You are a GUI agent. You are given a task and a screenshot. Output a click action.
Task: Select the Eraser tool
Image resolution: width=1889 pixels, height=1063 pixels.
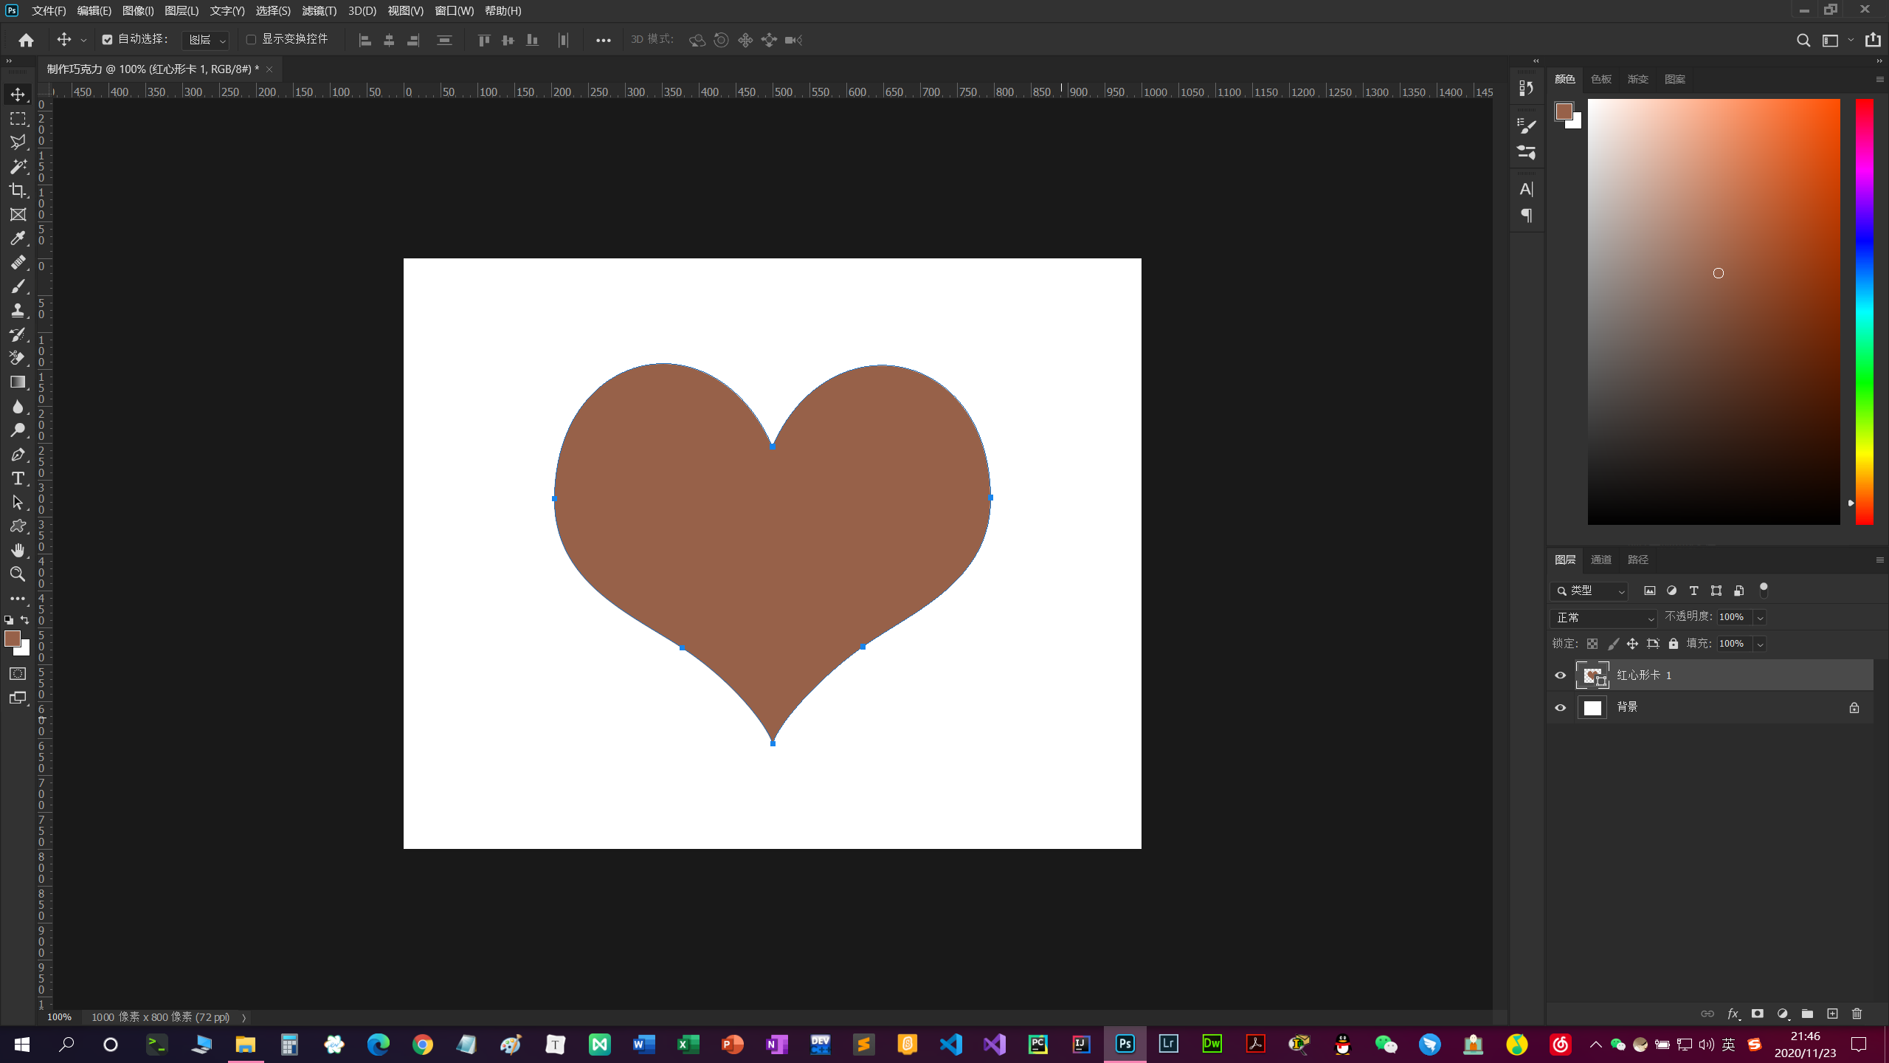click(x=18, y=358)
